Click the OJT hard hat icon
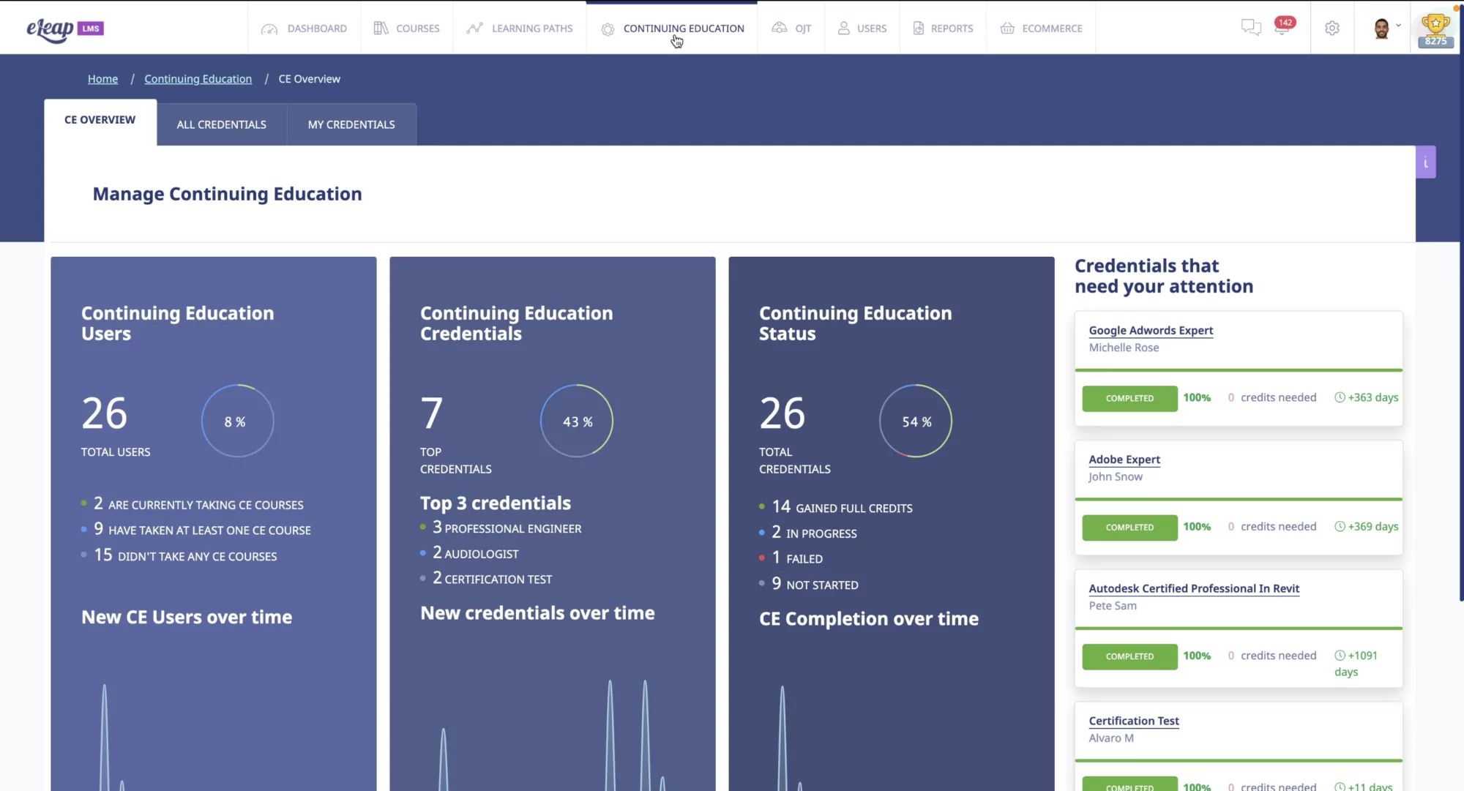1464x791 pixels. pyautogui.click(x=780, y=28)
